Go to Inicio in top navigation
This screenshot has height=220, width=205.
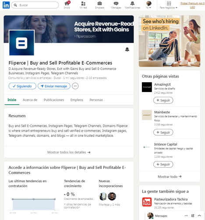[x=67, y=5]
